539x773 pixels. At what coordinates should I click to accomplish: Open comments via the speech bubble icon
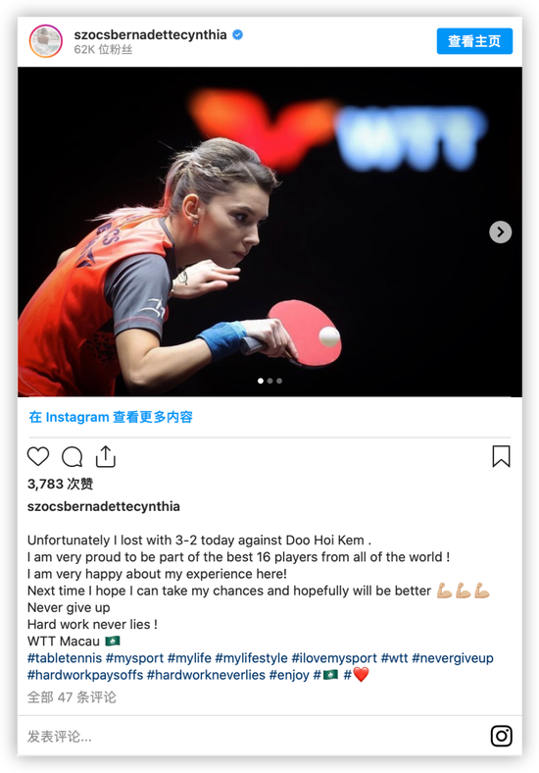72,456
